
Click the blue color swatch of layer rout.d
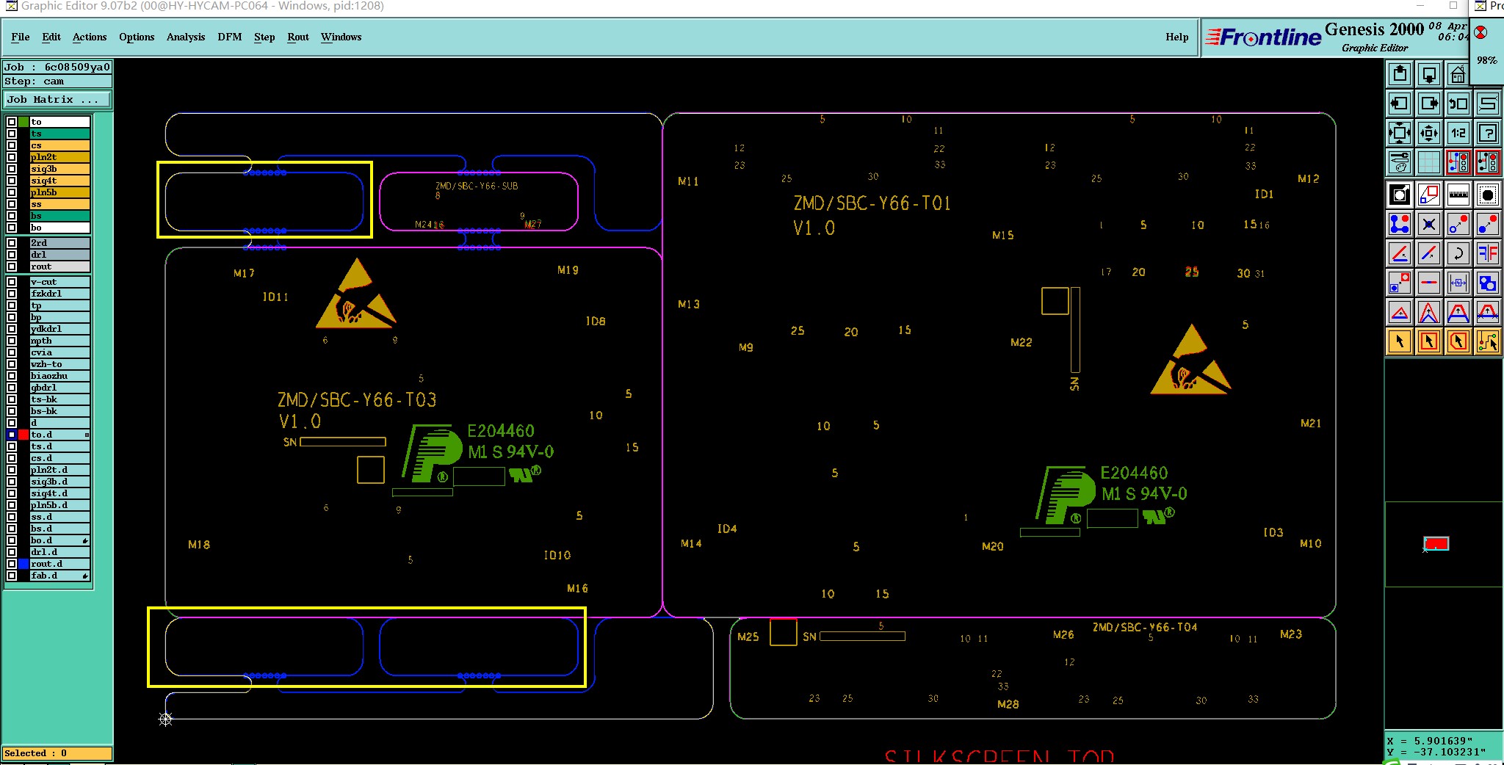click(23, 564)
